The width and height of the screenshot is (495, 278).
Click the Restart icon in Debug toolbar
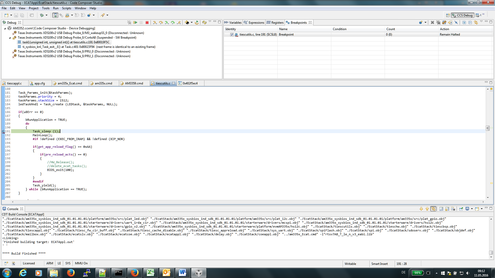(197, 23)
